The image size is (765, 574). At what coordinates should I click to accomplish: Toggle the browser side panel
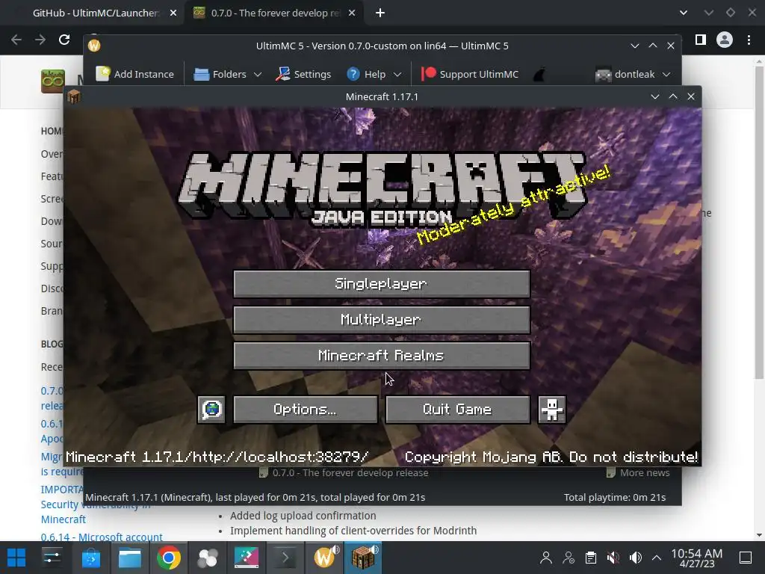point(701,40)
